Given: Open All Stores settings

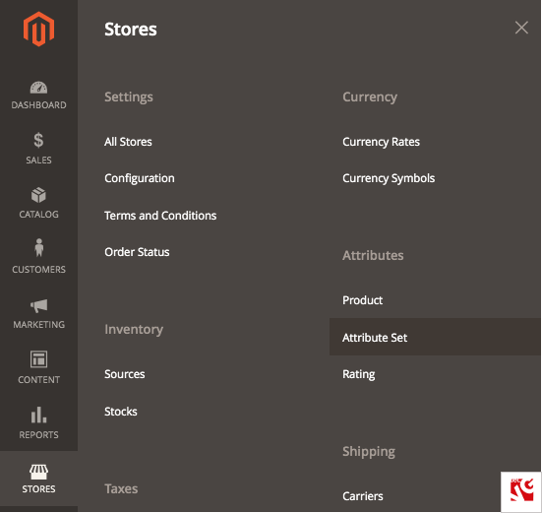Looking at the screenshot, I should (128, 142).
